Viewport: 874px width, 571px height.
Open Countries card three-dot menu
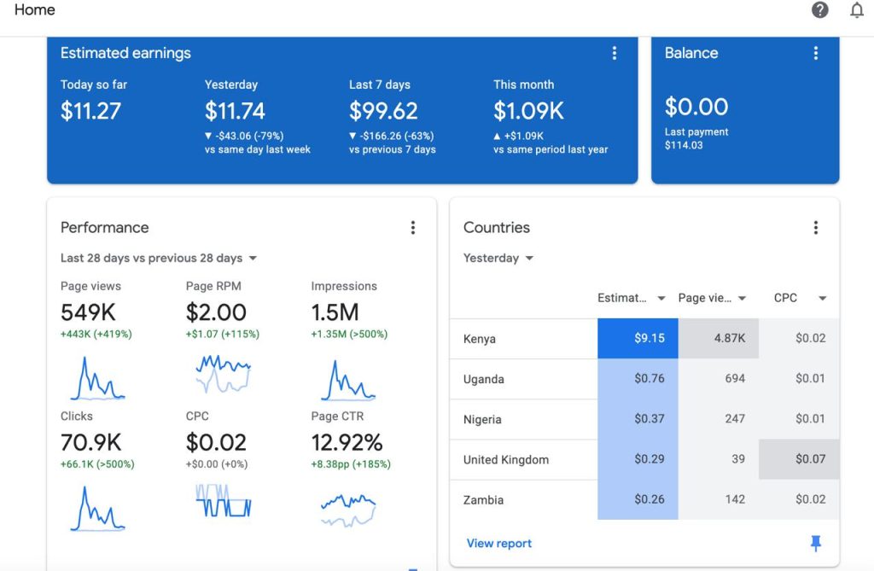(x=815, y=228)
